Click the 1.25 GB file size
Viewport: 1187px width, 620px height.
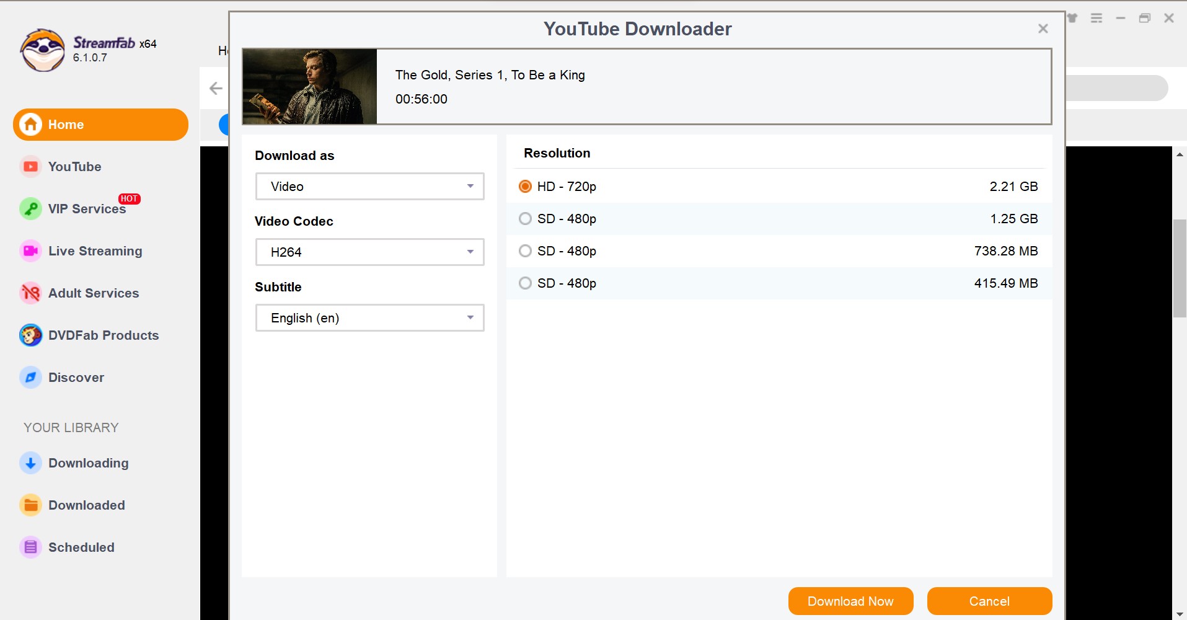[1014, 219]
